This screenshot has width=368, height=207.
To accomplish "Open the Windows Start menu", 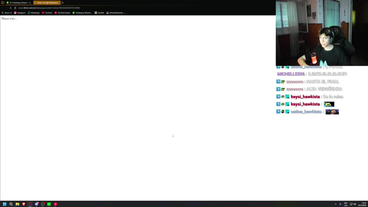I will [5, 204].
